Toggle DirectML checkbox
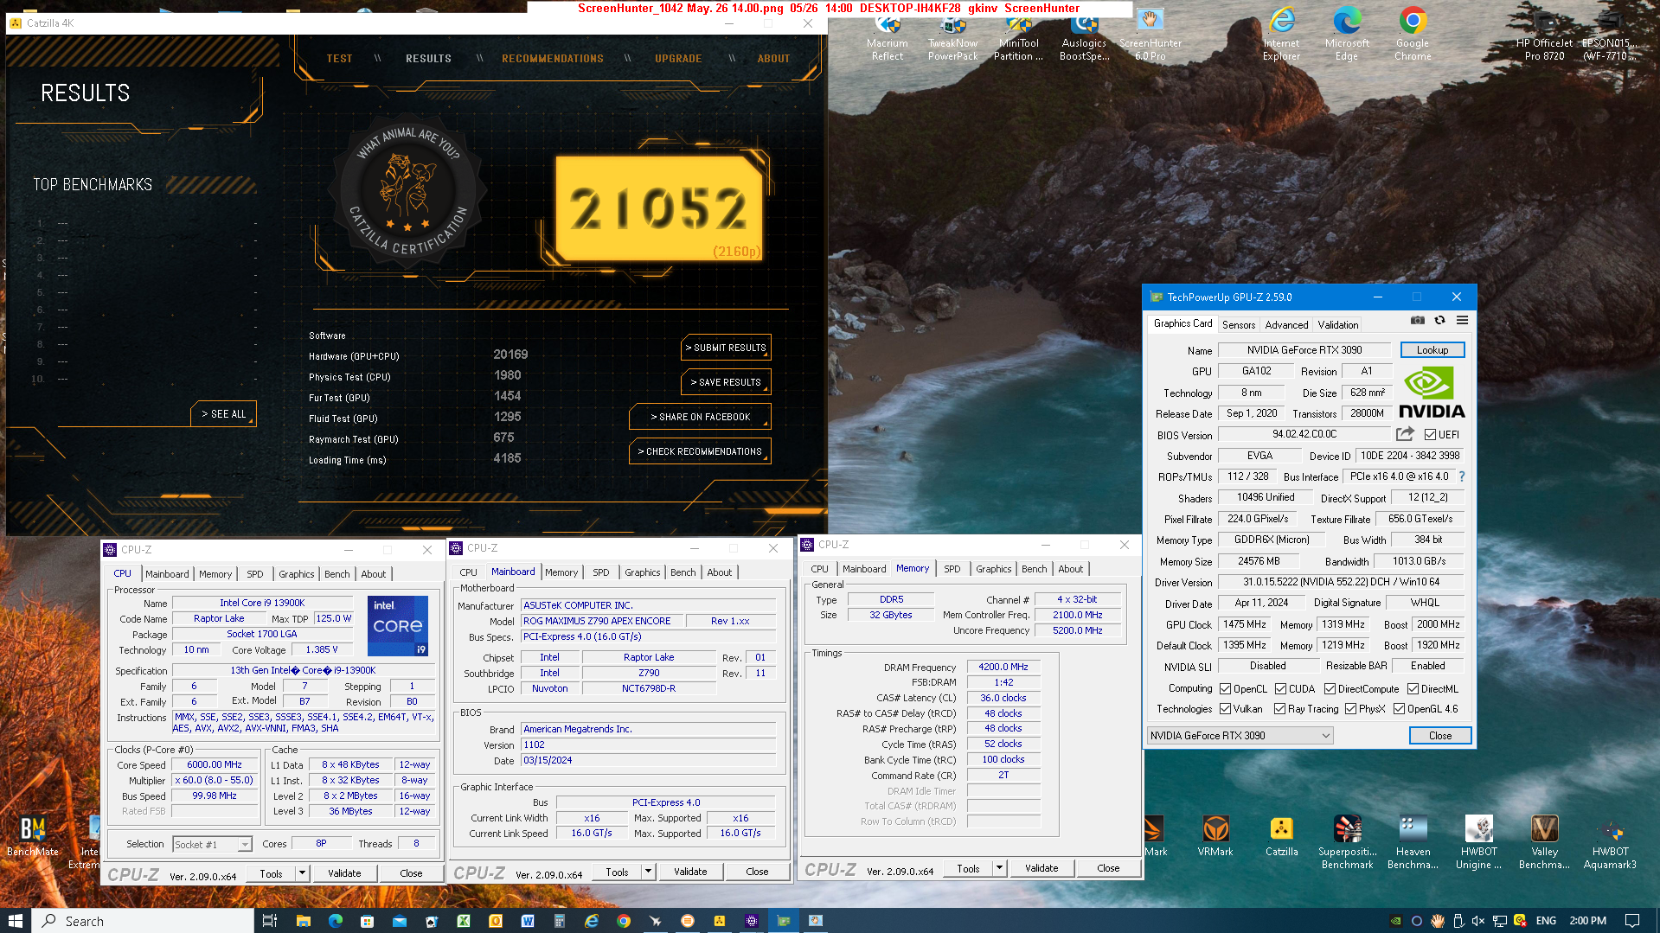 coord(1413,689)
